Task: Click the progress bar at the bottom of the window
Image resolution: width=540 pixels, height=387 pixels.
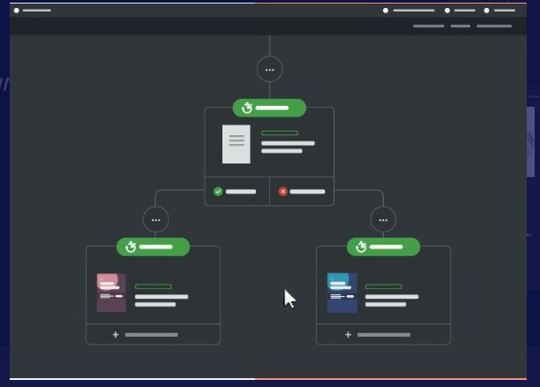Action: [x=268, y=379]
